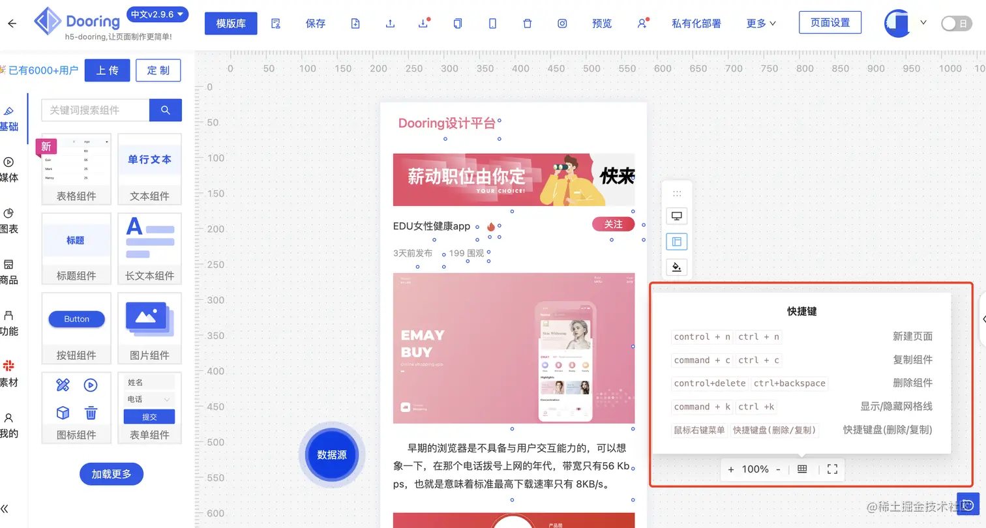Click the magnifier search button
Image resolution: width=986 pixels, height=528 pixels.
(x=166, y=110)
